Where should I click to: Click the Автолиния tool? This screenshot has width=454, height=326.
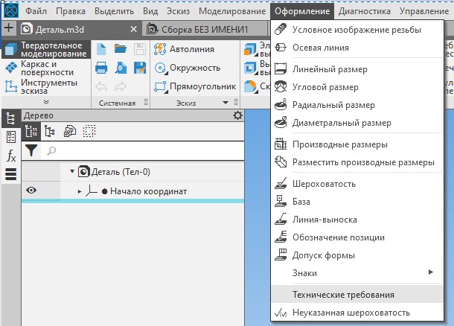pos(184,49)
